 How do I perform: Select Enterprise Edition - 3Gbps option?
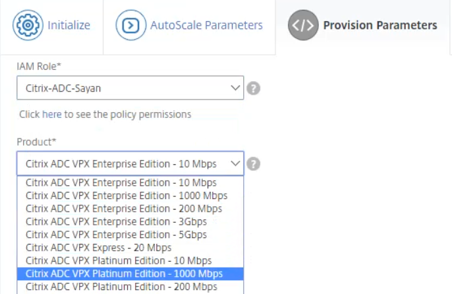pos(116,221)
